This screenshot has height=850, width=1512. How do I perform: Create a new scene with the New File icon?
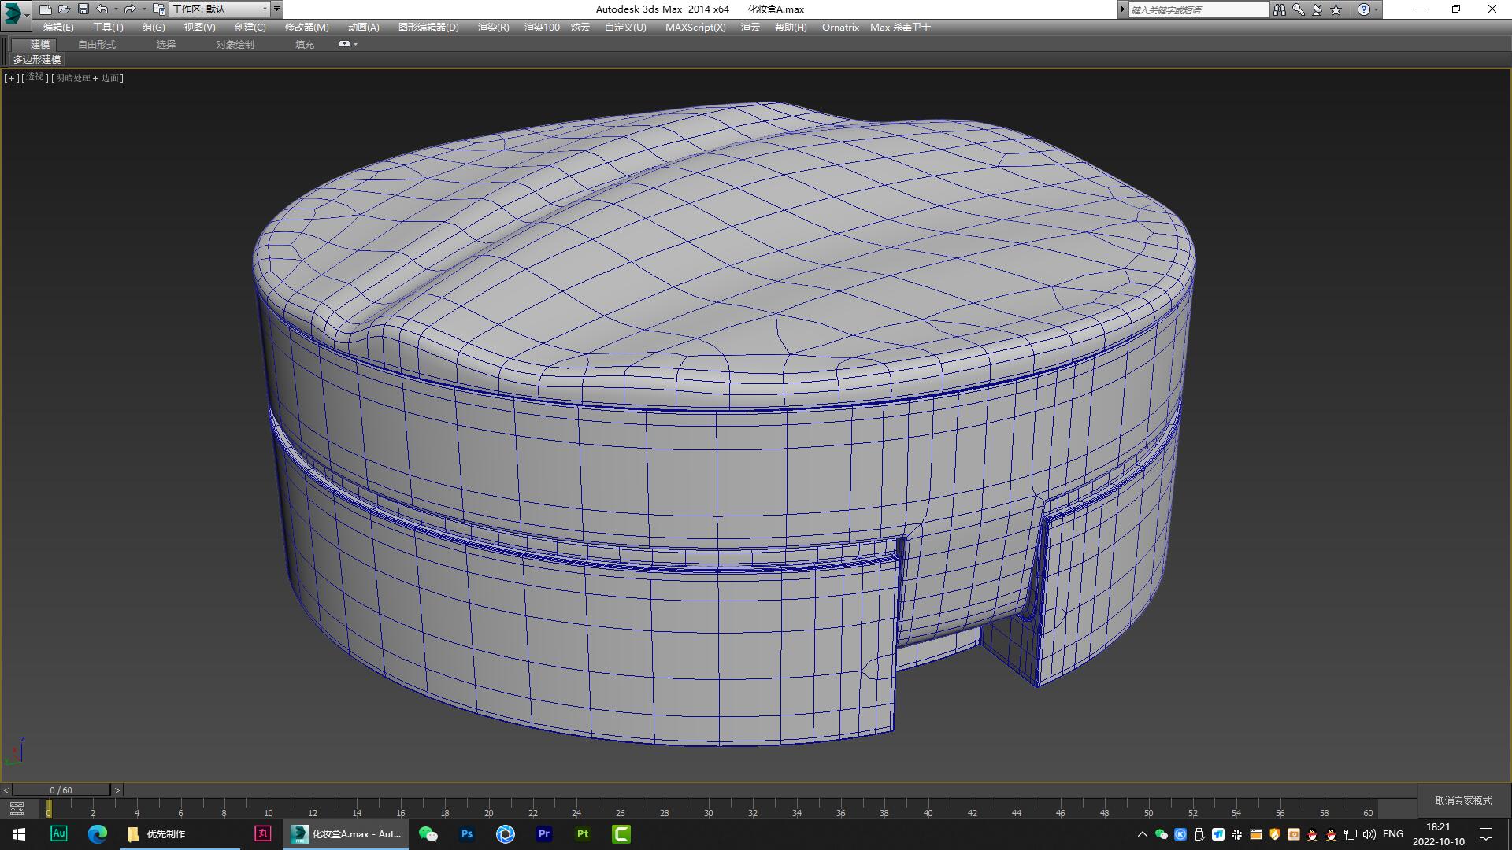coord(46,9)
